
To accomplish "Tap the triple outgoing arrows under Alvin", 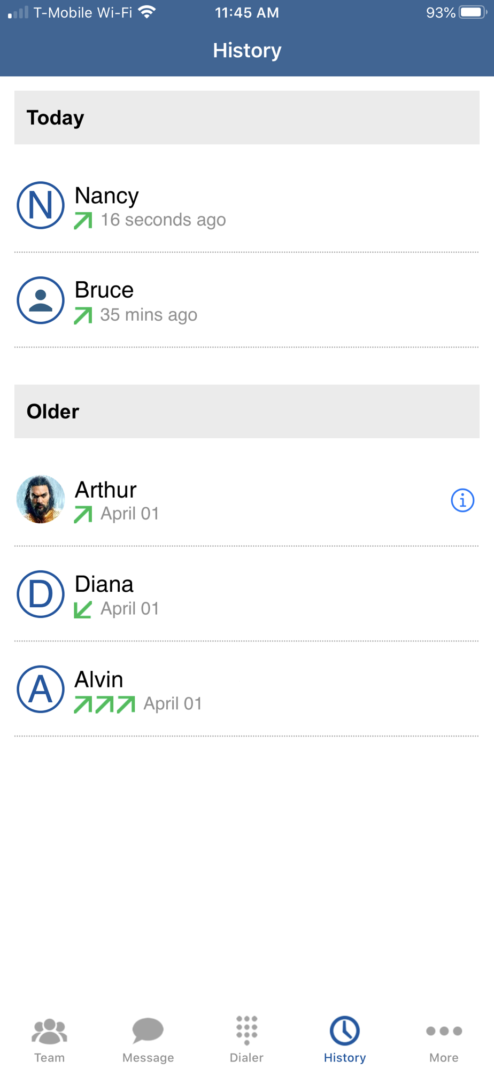I will pos(104,704).
